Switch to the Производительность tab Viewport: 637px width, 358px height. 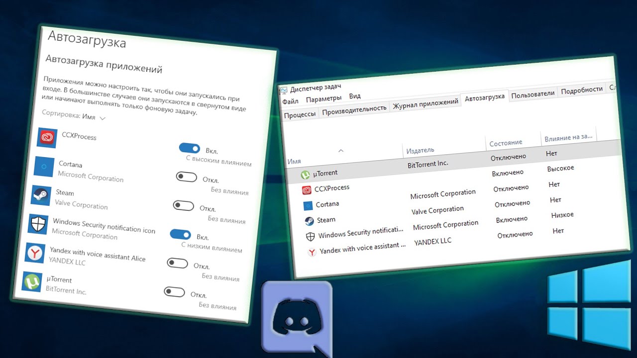point(354,110)
